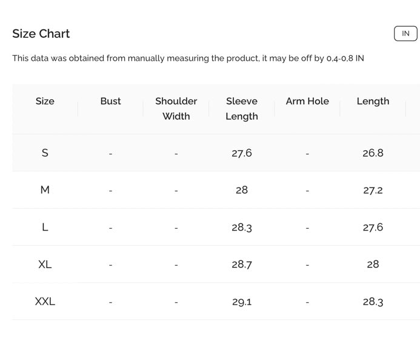This screenshot has height=344, width=420.
Task: Select the Arm Hole column header
Action: point(307,101)
